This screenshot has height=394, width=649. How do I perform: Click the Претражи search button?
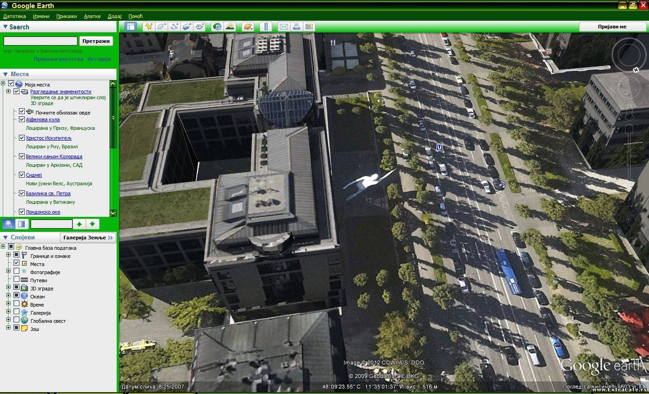(x=96, y=41)
